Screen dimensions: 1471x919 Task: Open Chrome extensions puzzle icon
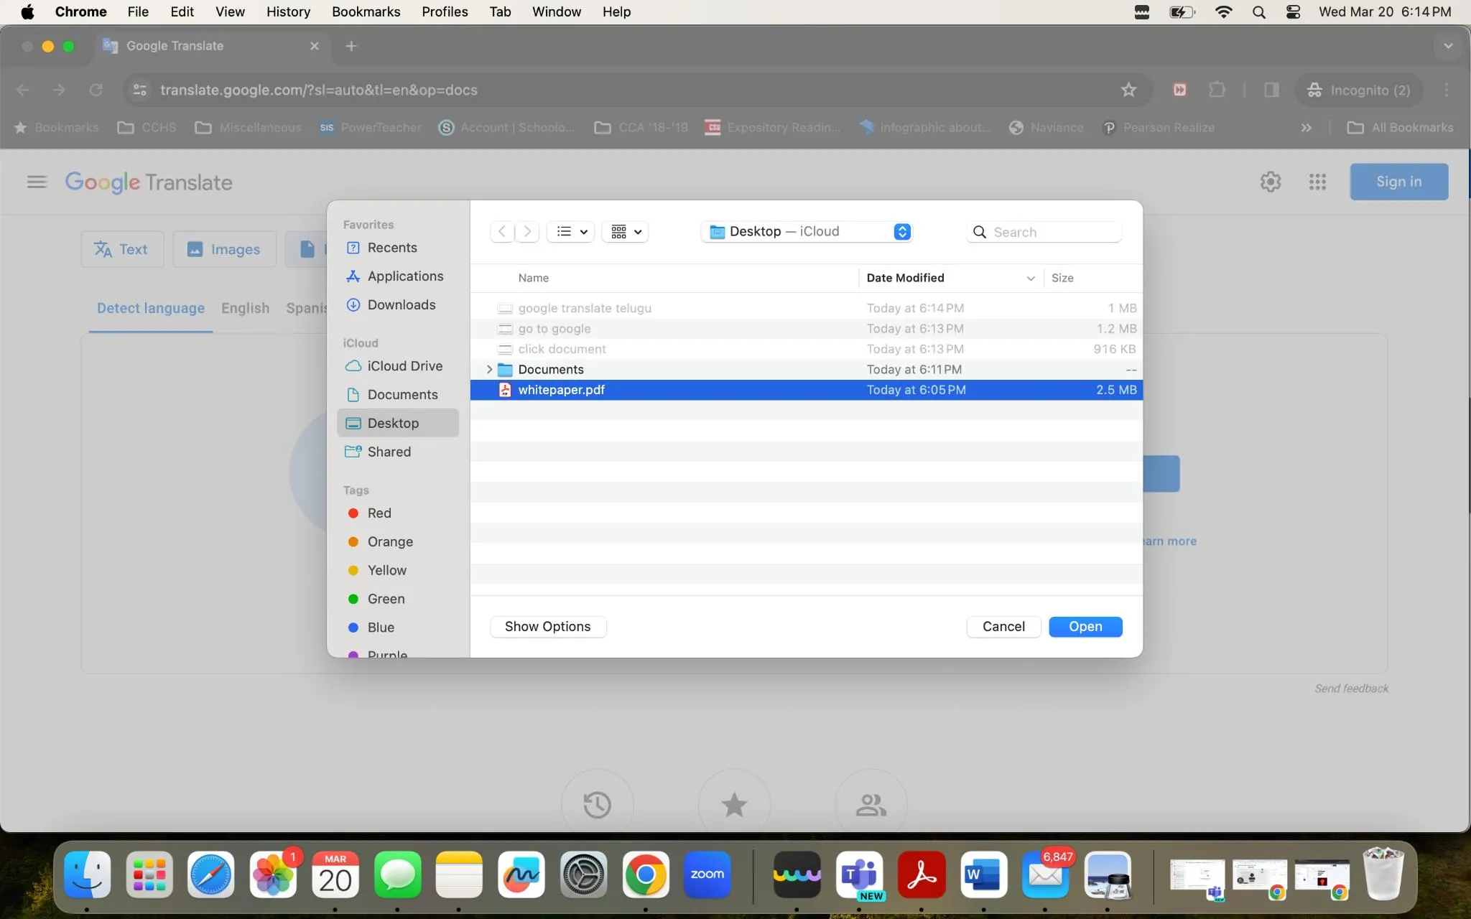1217,90
